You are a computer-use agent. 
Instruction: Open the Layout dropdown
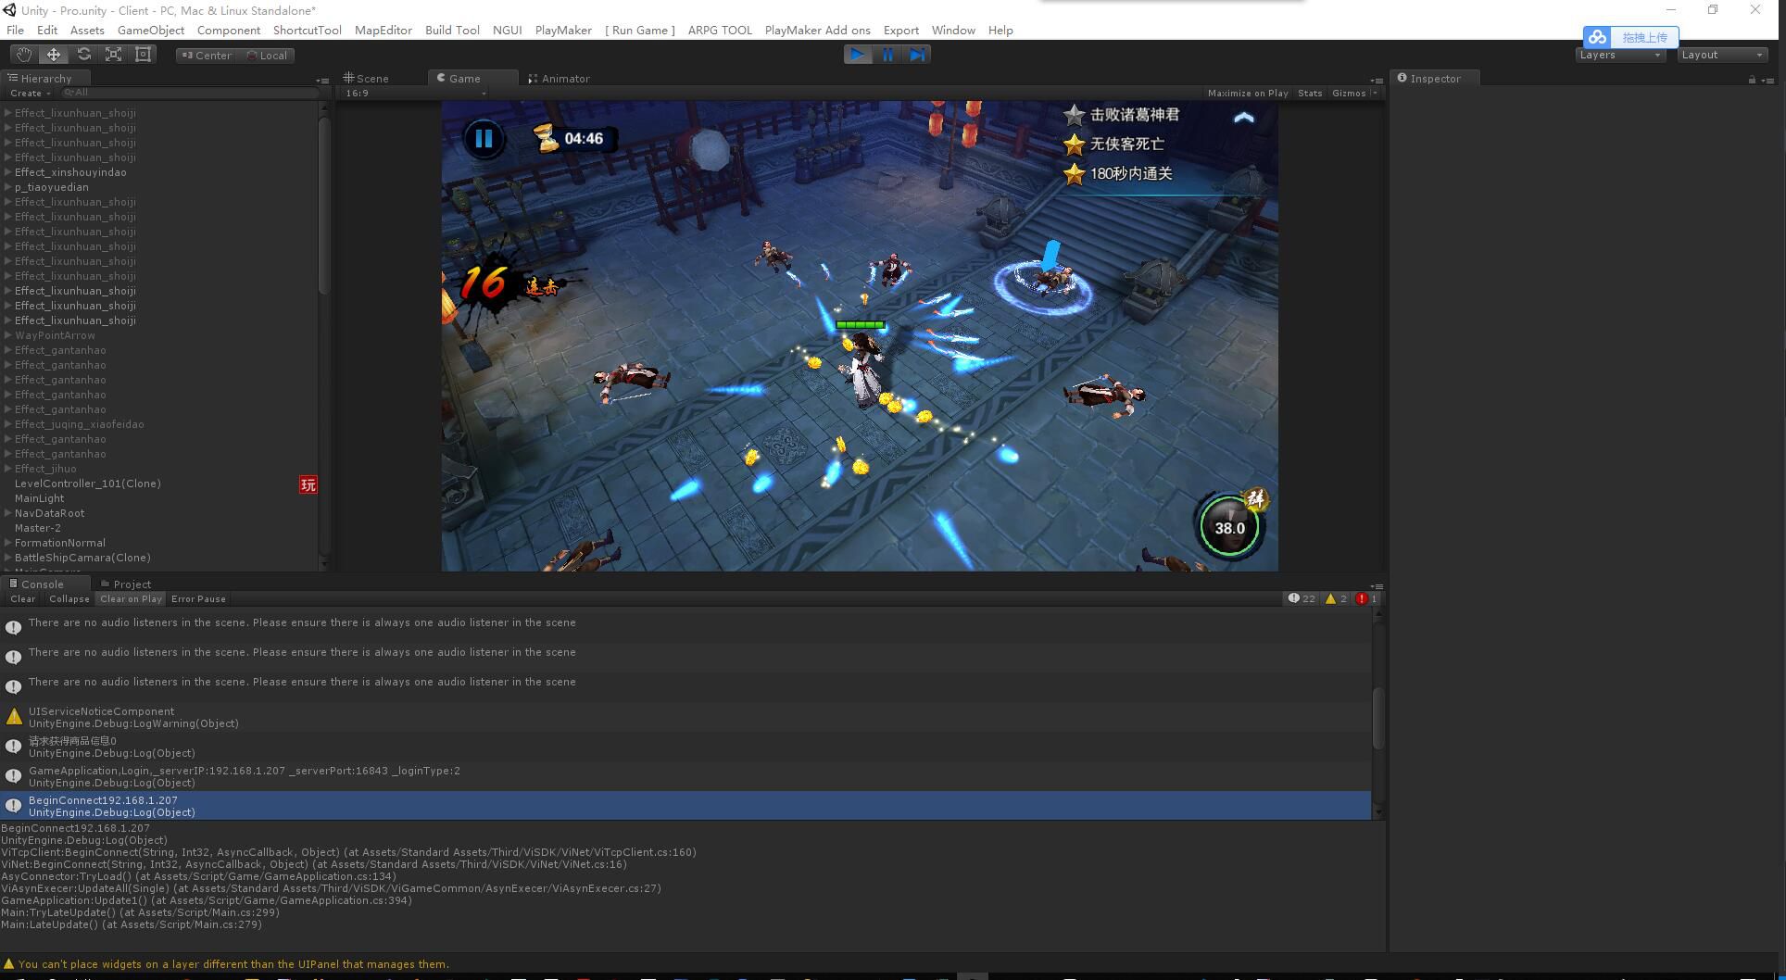point(1722,55)
